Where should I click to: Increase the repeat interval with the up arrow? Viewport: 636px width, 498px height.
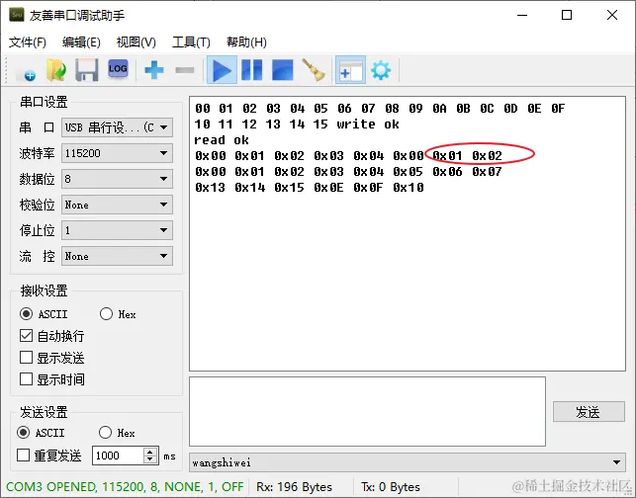(x=150, y=452)
